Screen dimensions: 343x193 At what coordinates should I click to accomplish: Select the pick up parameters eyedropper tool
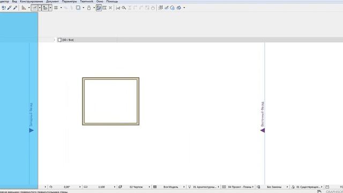pyautogui.click(x=10, y=8)
